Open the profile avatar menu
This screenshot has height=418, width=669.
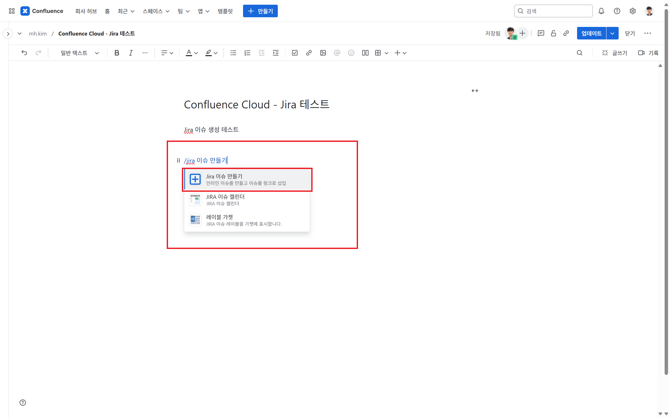click(649, 11)
